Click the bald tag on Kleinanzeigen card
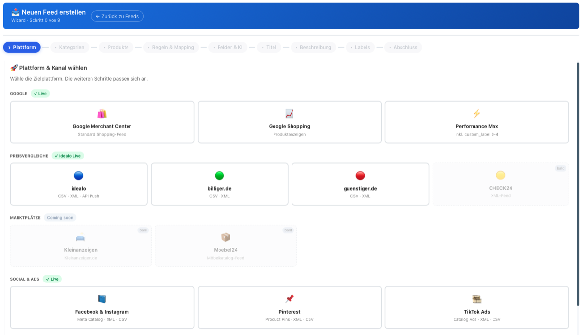The height and width of the screenshot is (335, 584). pos(143,230)
